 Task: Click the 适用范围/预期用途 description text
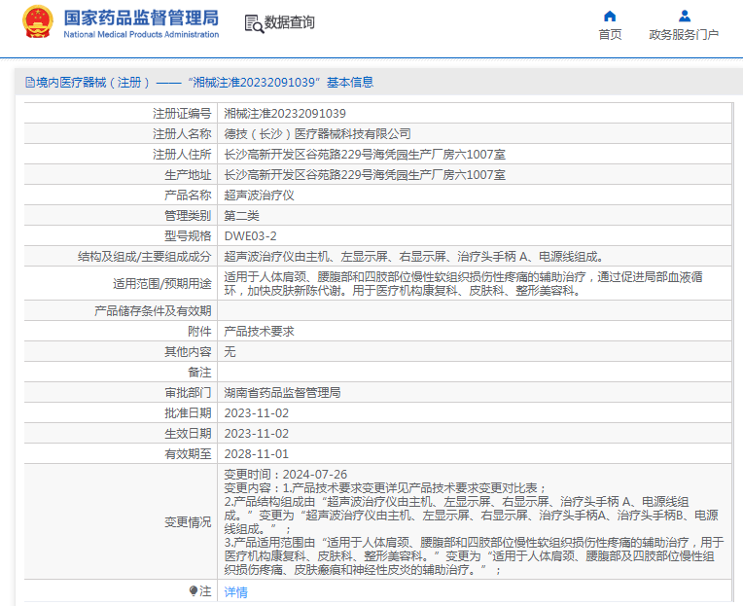click(x=464, y=283)
